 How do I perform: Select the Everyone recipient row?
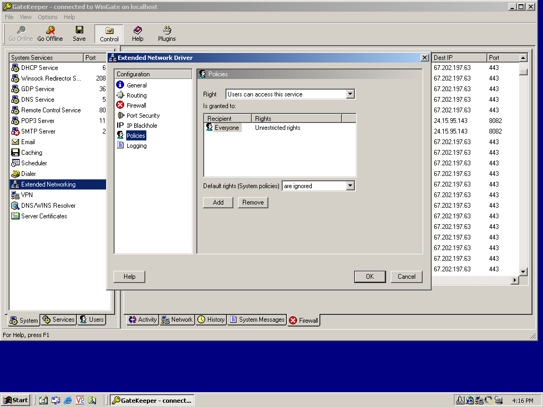pyautogui.click(x=280, y=128)
